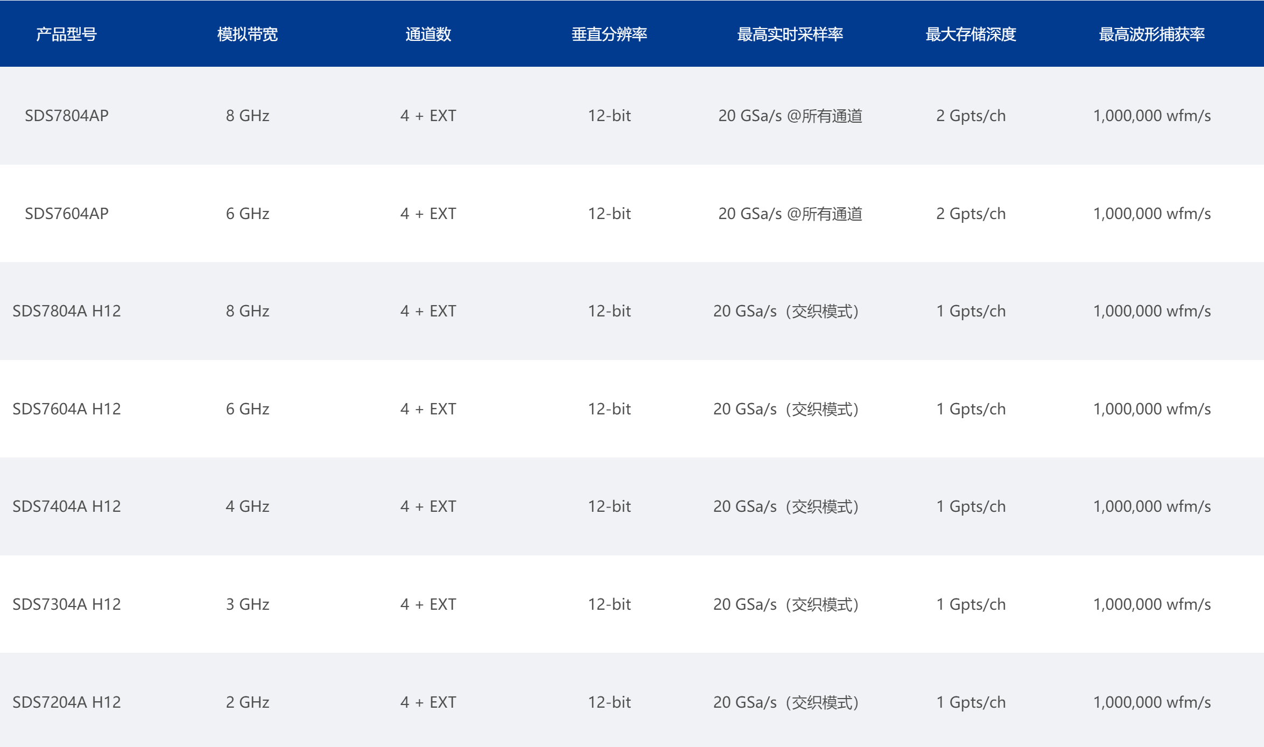Click 20 GSa/s @所有通道 in the first row
Viewport: 1264px width, 747px height.
click(x=790, y=116)
